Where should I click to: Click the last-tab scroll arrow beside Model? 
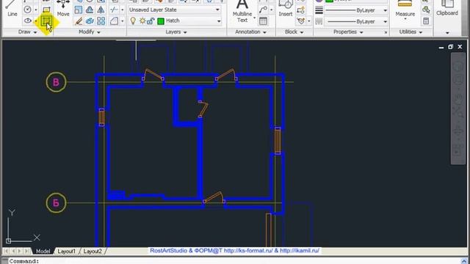pos(27,251)
